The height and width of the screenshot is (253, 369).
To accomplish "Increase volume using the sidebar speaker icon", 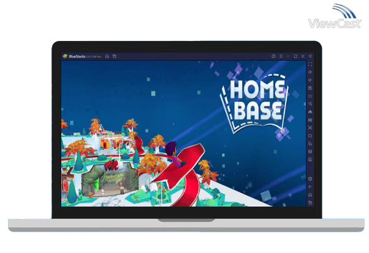I will click(310, 72).
